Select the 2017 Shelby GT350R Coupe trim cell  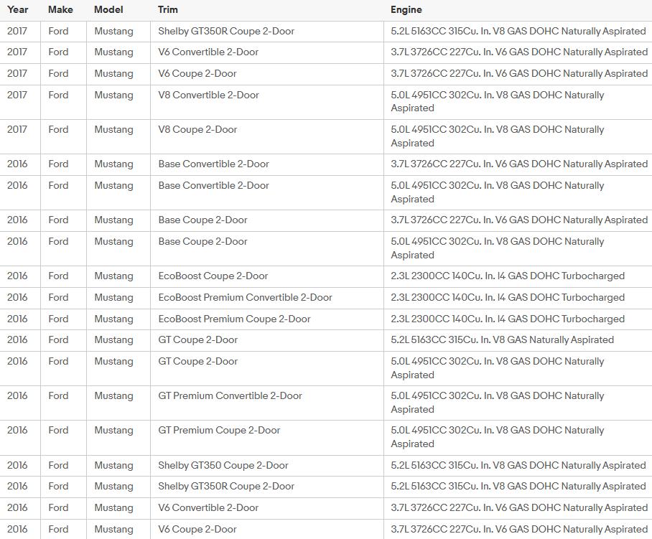coord(226,31)
